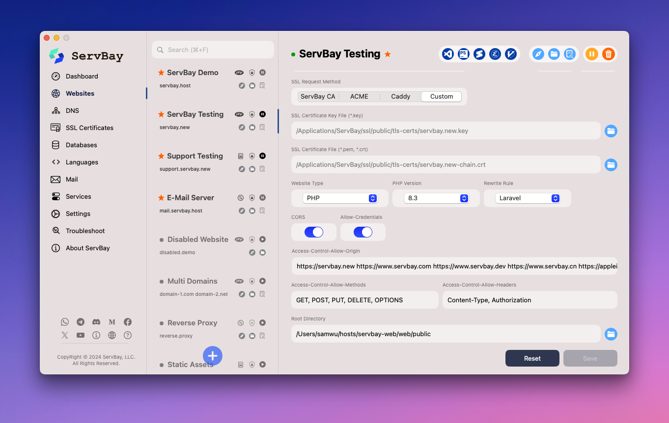Open X (Twitter) profile link
Viewport: 669px width, 423px height.
[65, 335]
